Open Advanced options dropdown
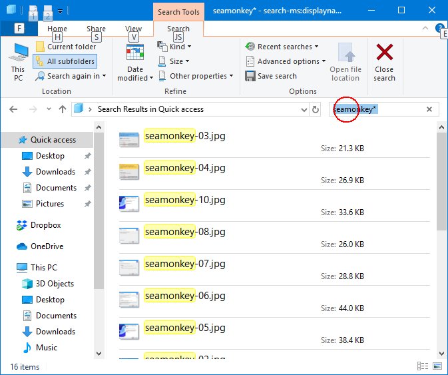 click(x=286, y=61)
